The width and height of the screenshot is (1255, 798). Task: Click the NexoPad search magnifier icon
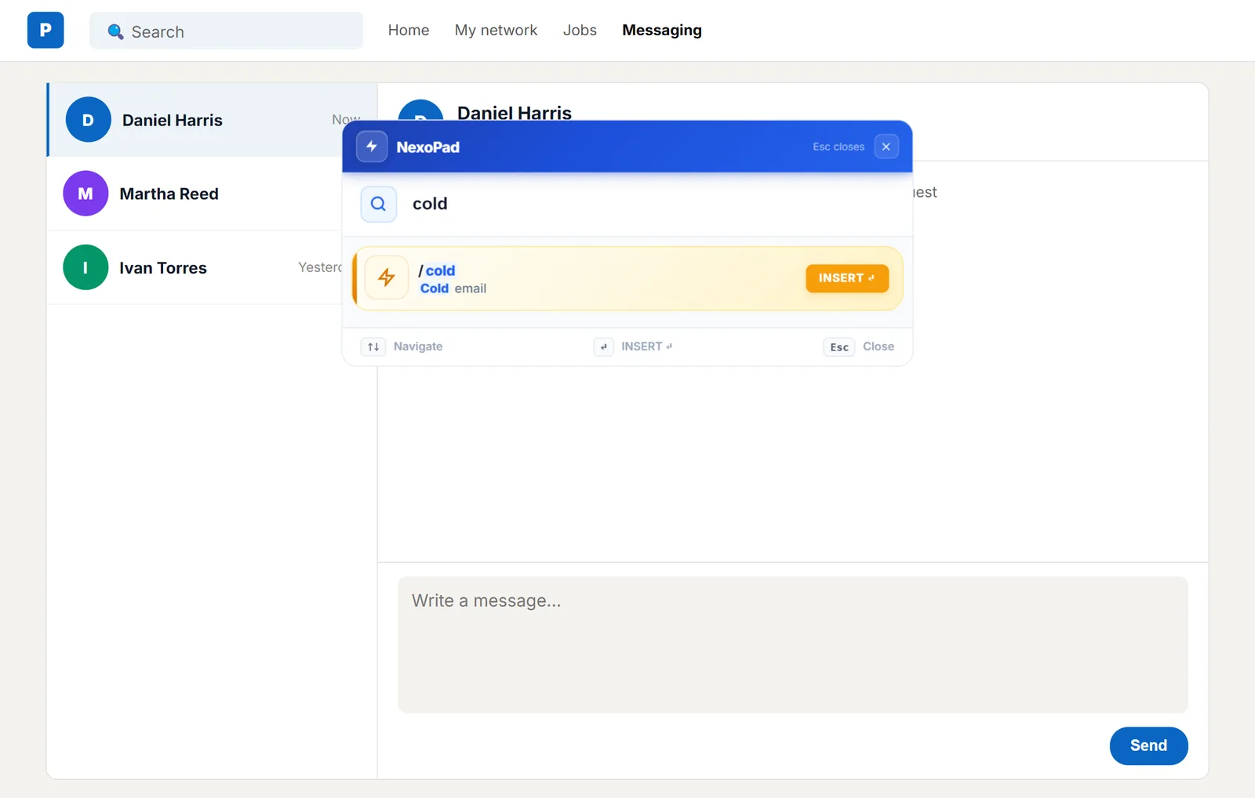[378, 204]
